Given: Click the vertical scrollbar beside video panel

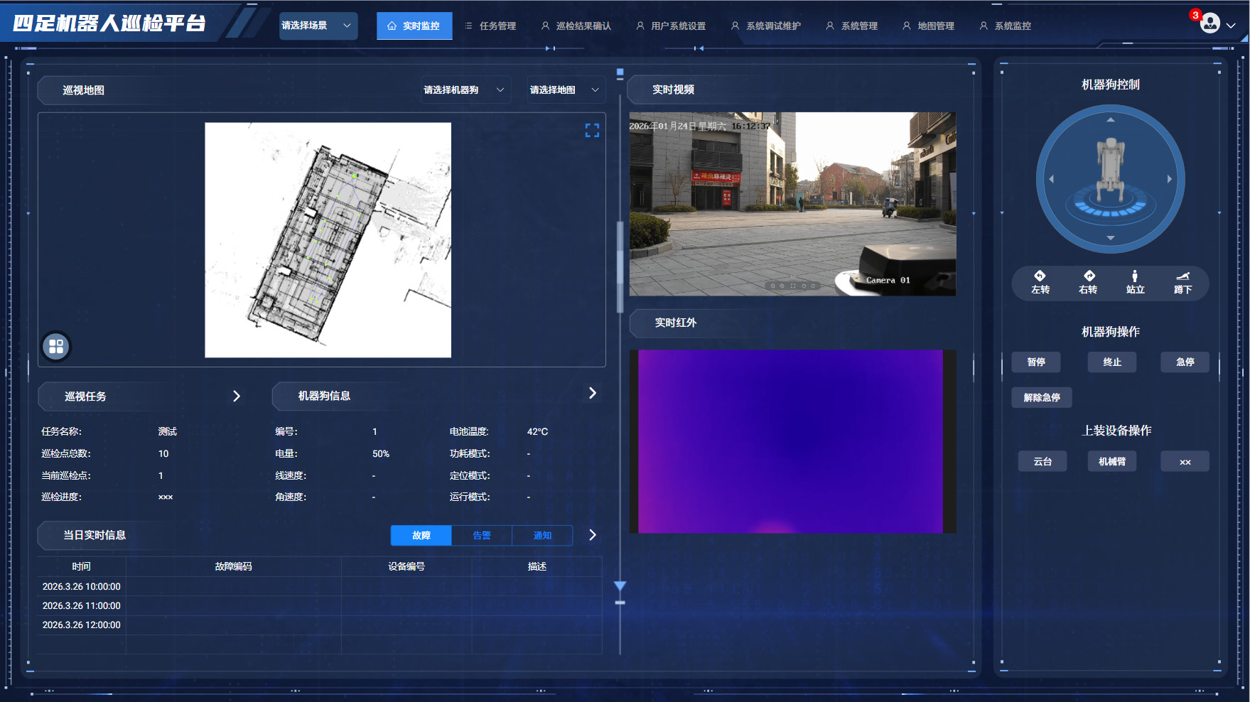Looking at the screenshot, I should click(x=620, y=266).
